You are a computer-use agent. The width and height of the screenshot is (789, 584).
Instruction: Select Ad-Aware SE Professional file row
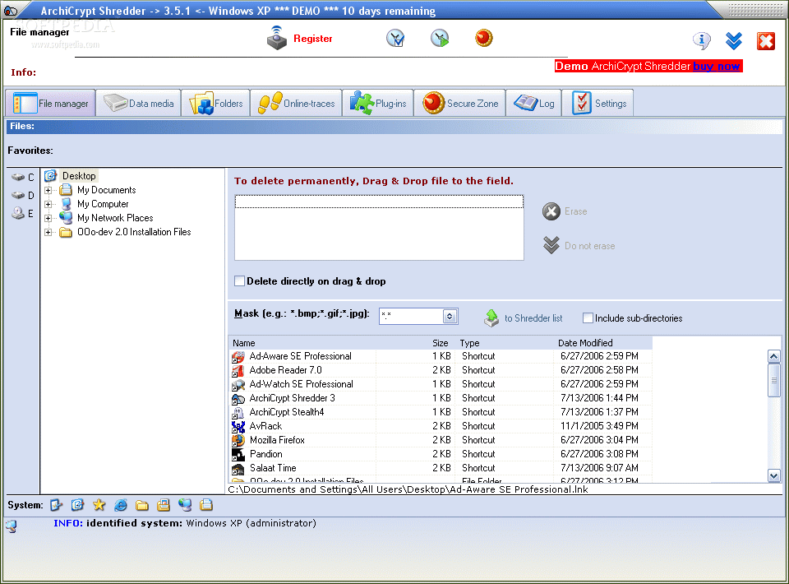(x=441, y=356)
